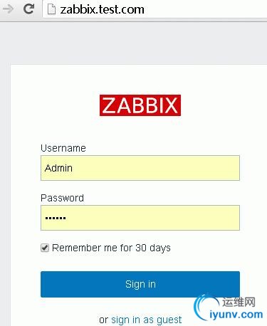The image size is (267, 326).
Task: Click the blue swirl watermark logo
Action: [204, 307]
